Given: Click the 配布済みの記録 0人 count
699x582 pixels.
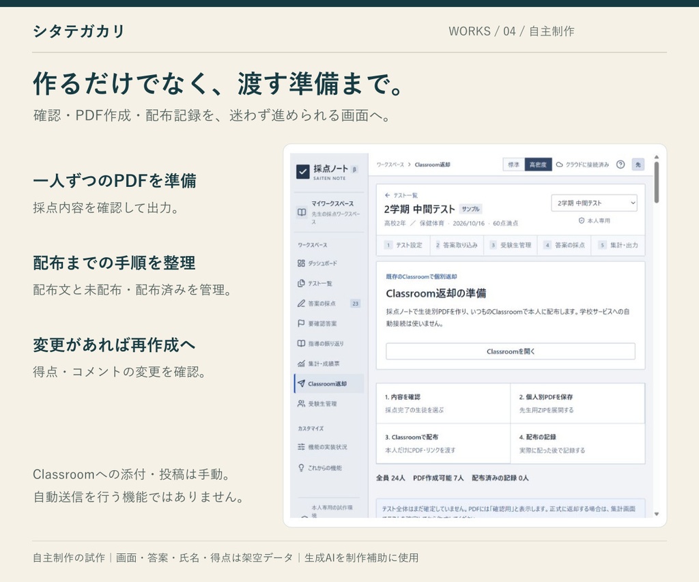Looking at the screenshot, I should (x=500, y=478).
